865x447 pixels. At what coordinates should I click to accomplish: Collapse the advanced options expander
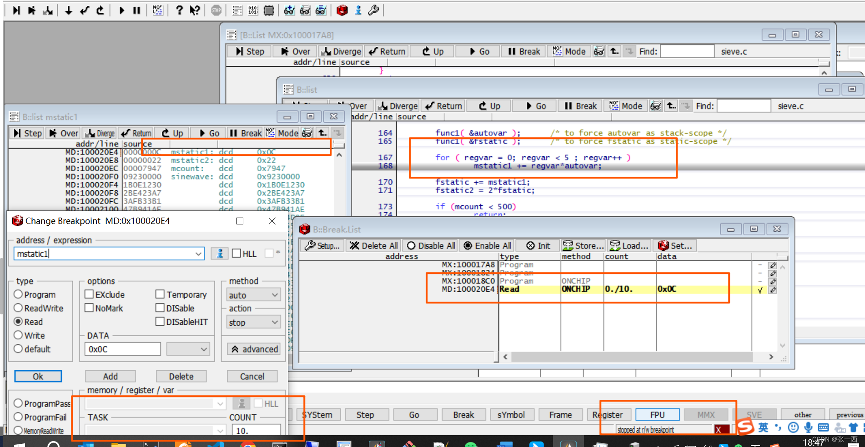coord(254,349)
